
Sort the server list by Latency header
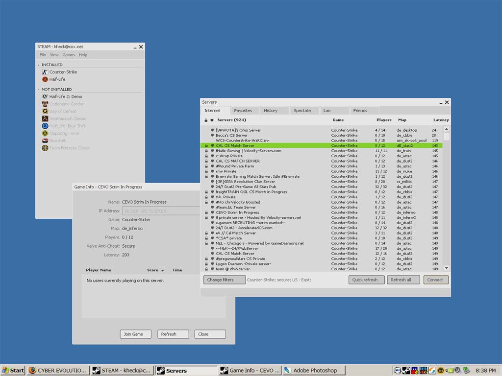pos(441,120)
